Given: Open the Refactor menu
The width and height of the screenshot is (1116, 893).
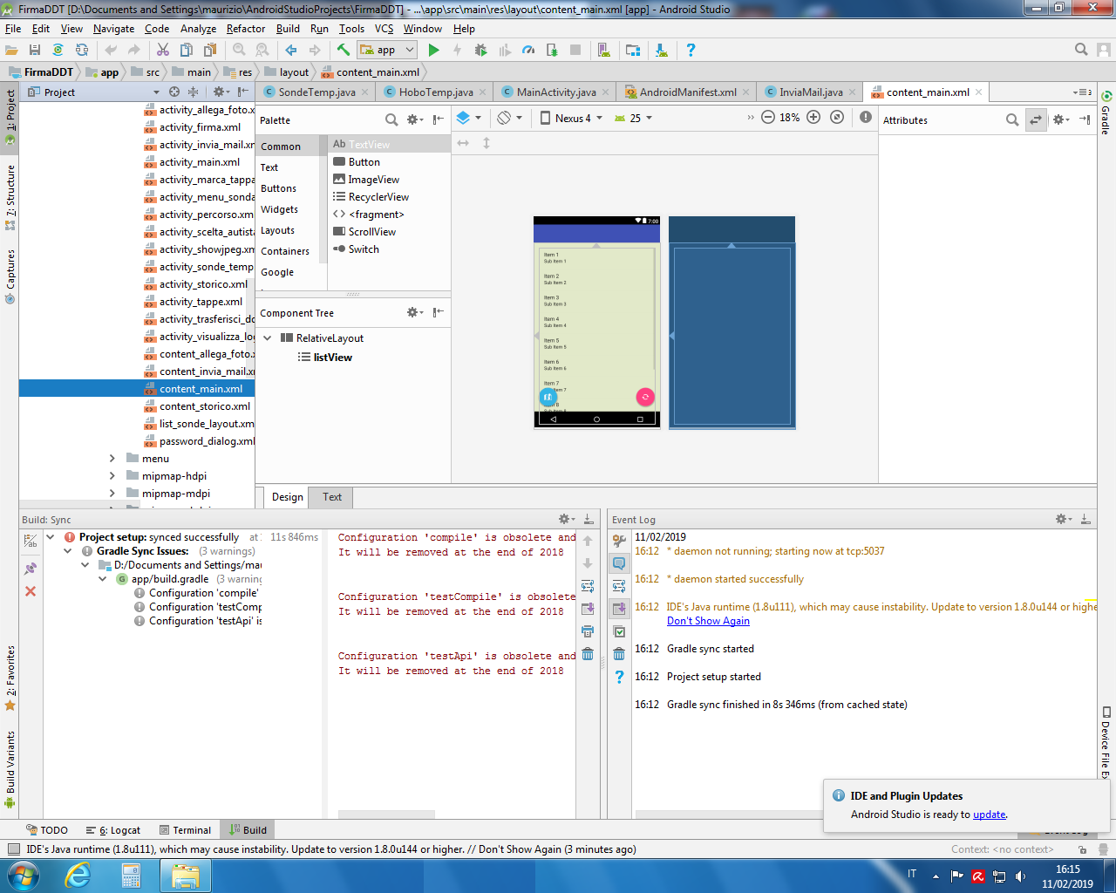Looking at the screenshot, I should (x=246, y=28).
